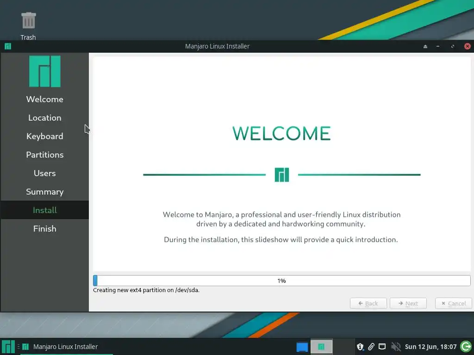Select the Welcome step in the sidebar
The width and height of the screenshot is (474, 355).
point(45,99)
